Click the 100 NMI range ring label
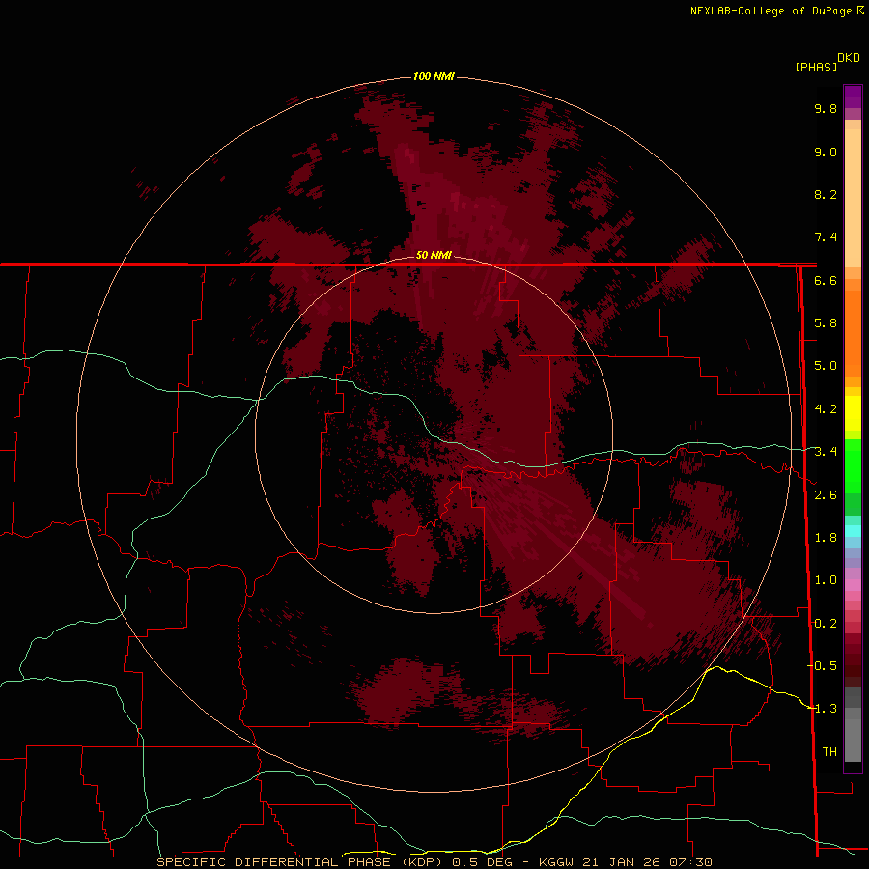869x869 pixels. 434,76
